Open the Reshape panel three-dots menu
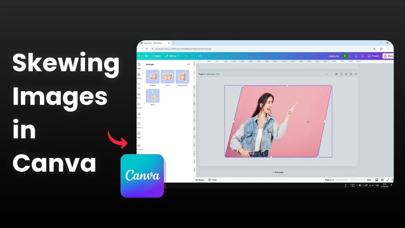 (x=189, y=64)
